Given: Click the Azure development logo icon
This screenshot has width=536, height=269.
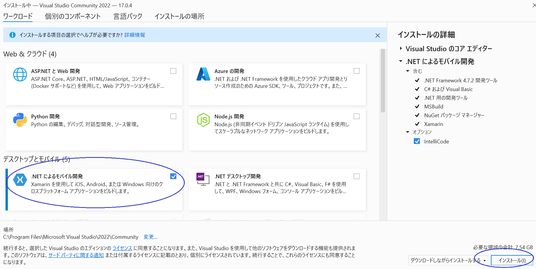Looking at the screenshot, I should click(203, 74).
